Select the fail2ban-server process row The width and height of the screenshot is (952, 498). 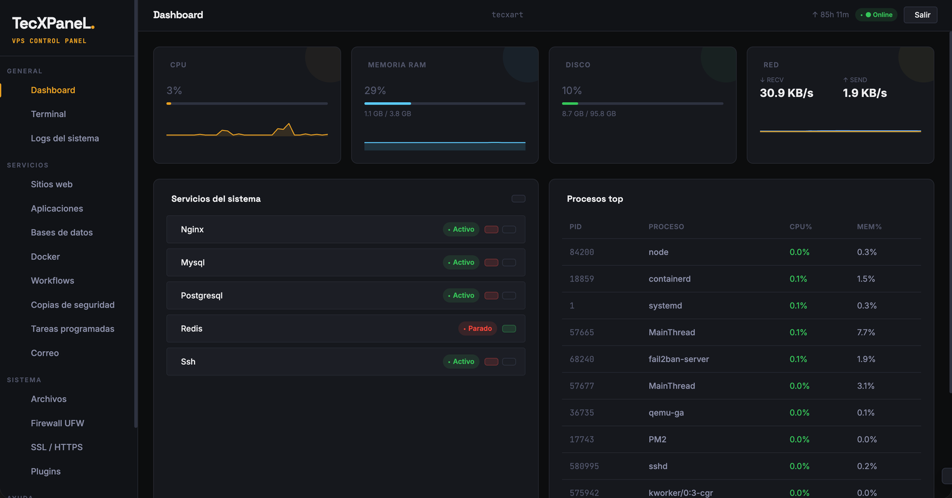click(x=741, y=359)
